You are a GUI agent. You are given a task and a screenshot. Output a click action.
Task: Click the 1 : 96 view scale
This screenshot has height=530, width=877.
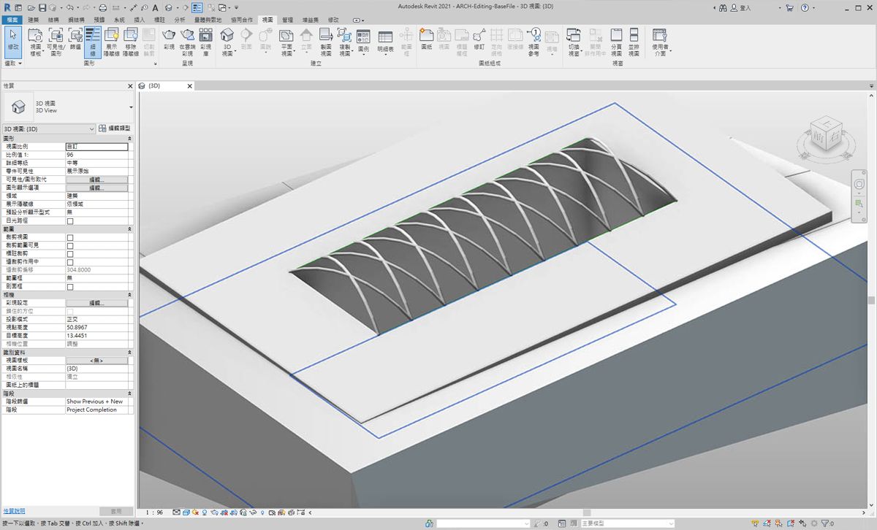[x=153, y=512]
